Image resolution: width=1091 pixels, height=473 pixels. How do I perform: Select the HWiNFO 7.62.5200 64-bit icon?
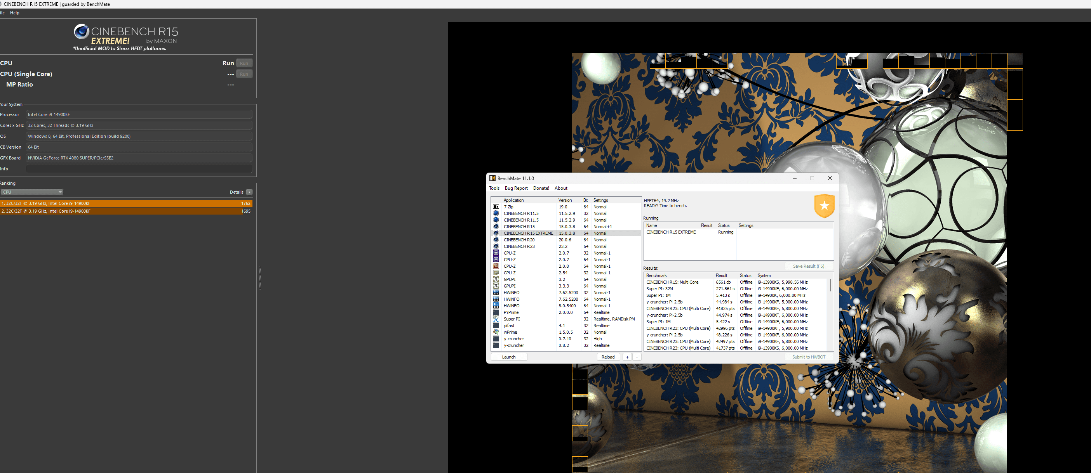click(496, 299)
